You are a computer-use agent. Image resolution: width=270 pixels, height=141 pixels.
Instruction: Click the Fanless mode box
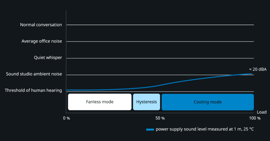point(99,102)
